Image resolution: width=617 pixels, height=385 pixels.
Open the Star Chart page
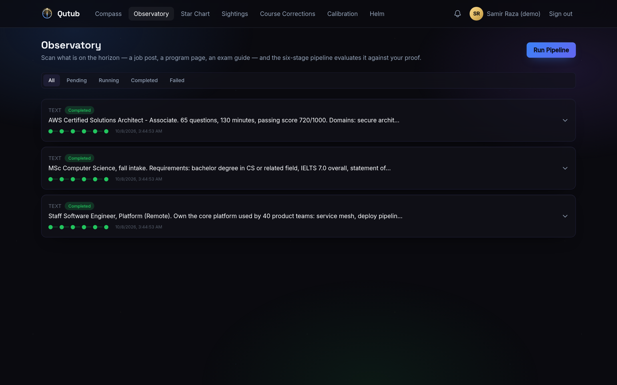pyautogui.click(x=195, y=14)
